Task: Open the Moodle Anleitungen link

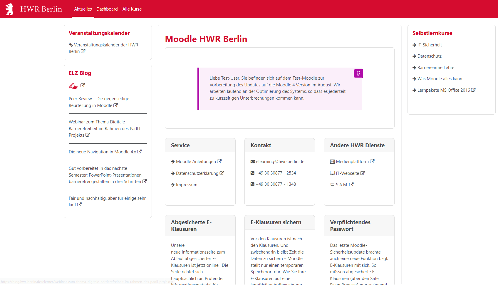Action: pyautogui.click(x=196, y=162)
